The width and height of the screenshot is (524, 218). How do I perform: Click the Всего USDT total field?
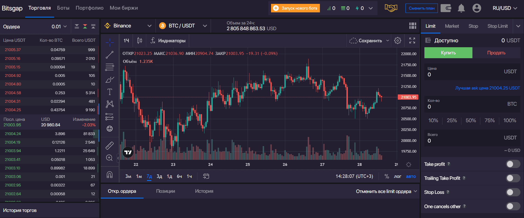coord(472,138)
